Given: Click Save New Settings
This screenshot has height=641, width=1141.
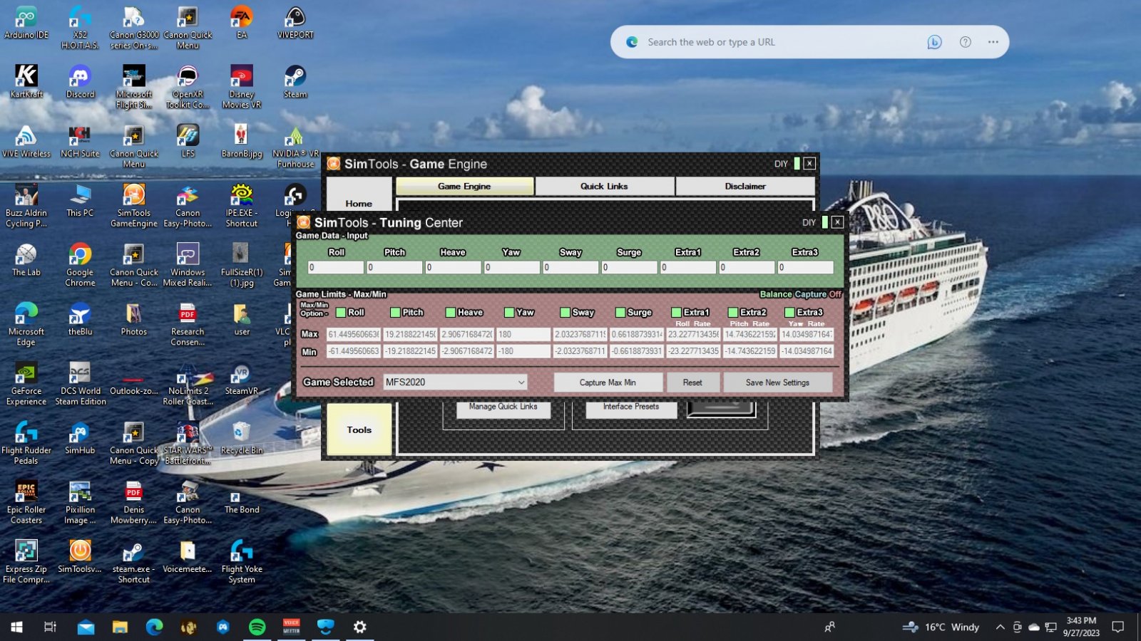Looking at the screenshot, I should click(777, 382).
